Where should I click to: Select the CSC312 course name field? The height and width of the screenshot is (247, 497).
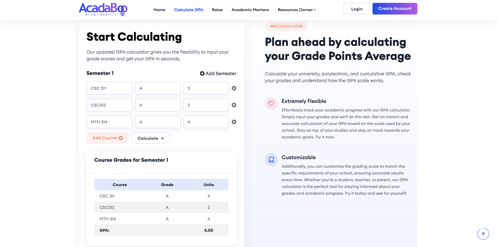[x=109, y=105]
